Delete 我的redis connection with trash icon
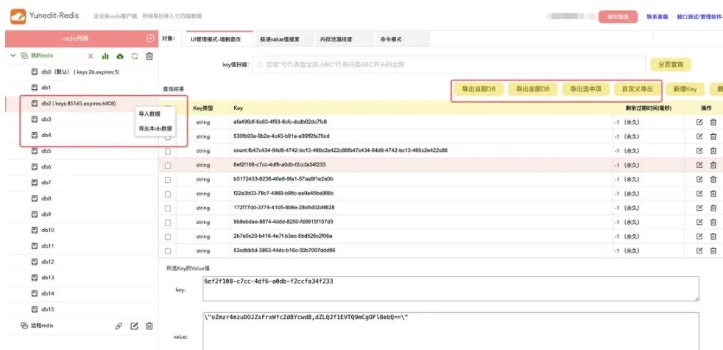723x350 pixels. 149,56
